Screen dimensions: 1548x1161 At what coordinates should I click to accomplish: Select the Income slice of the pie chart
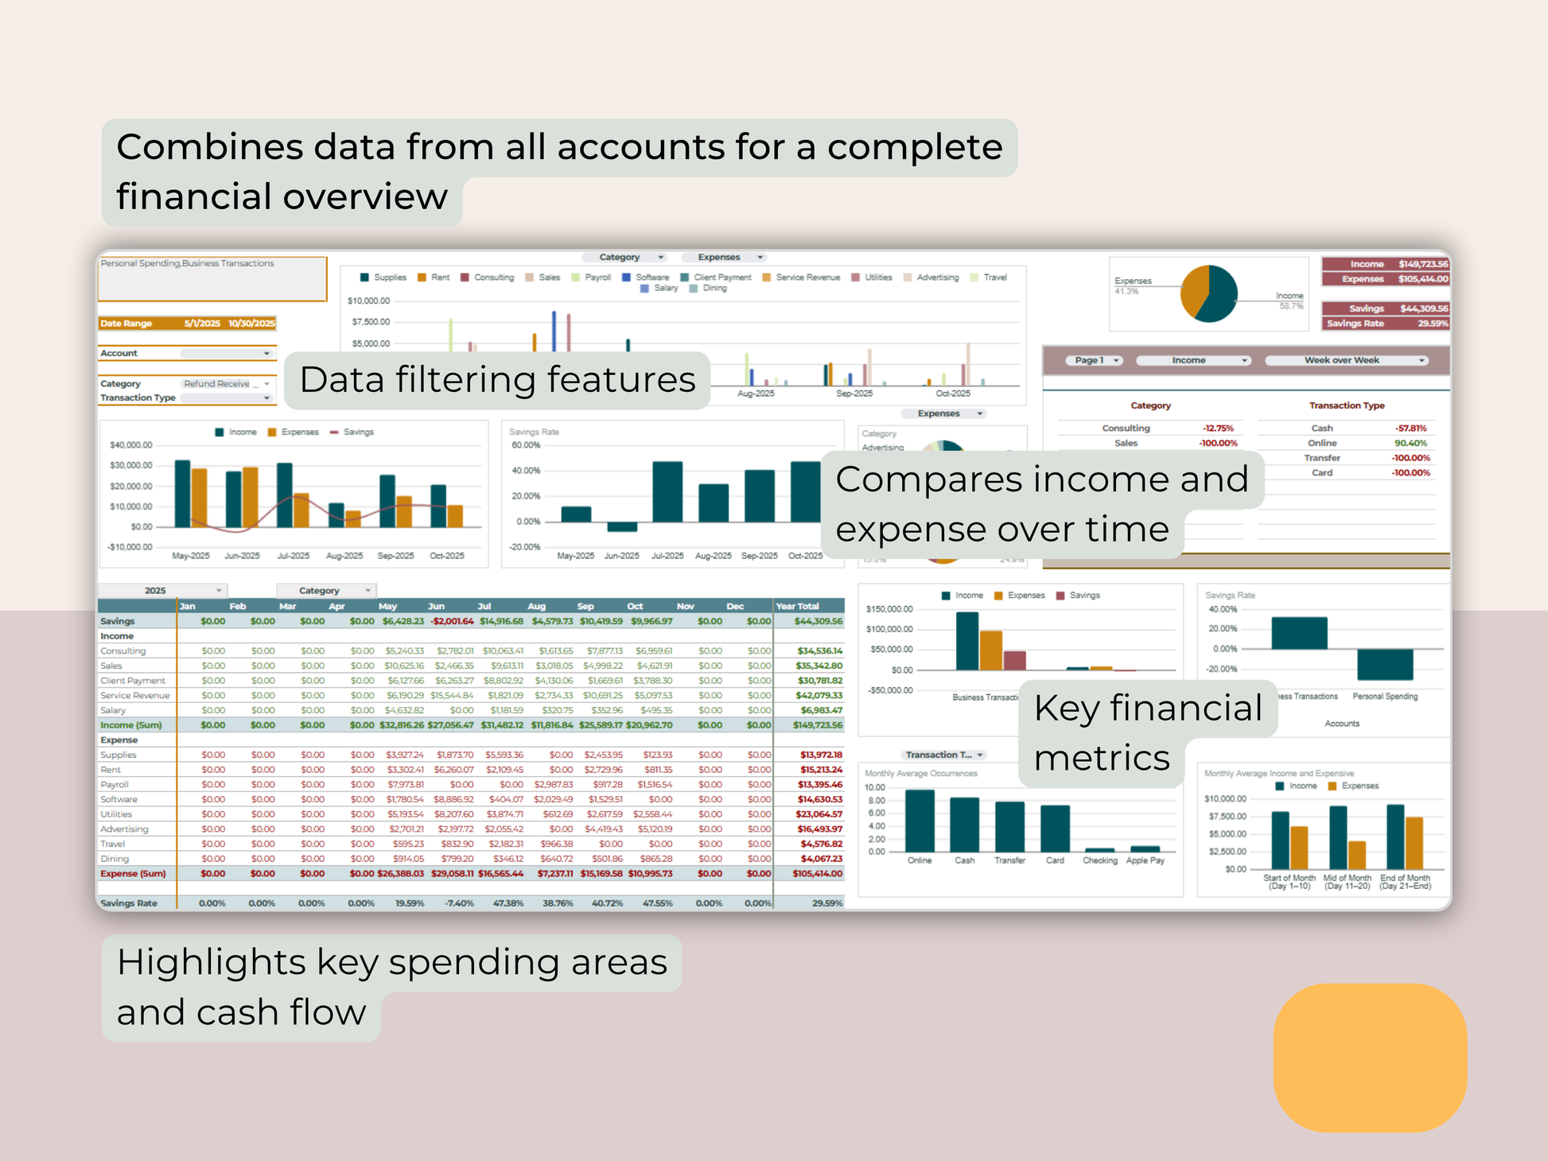(x=1220, y=298)
